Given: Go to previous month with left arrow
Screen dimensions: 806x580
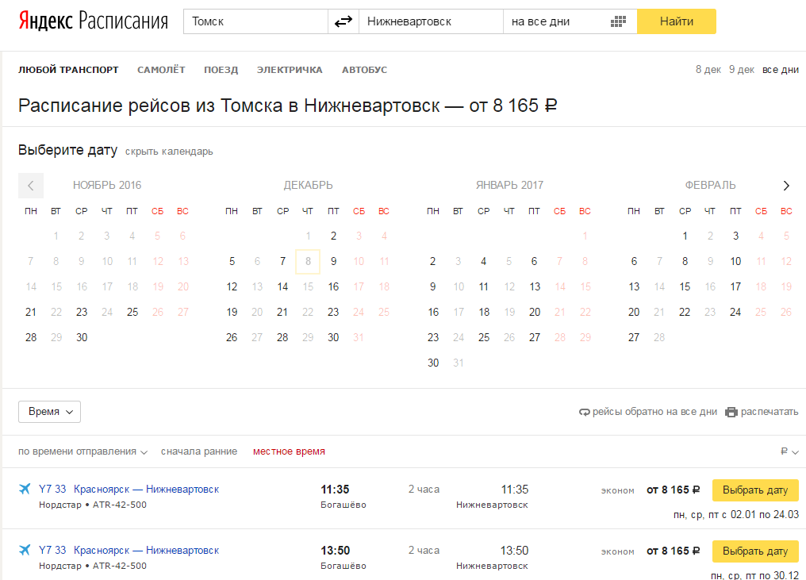Looking at the screenshot, I should coord(31,186).
